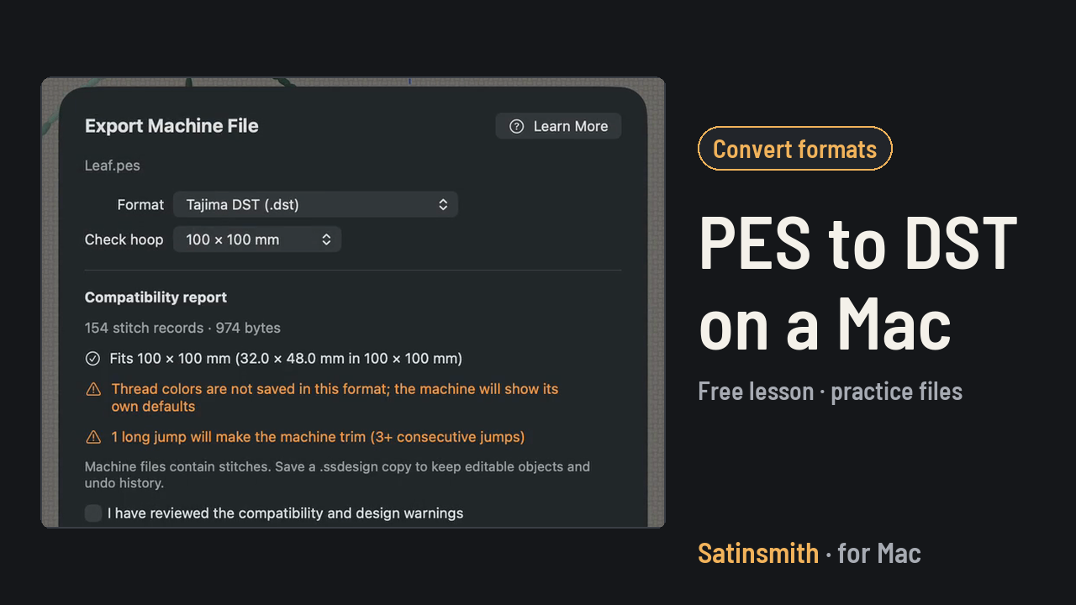Click the PES to DST title

point(858,243)
